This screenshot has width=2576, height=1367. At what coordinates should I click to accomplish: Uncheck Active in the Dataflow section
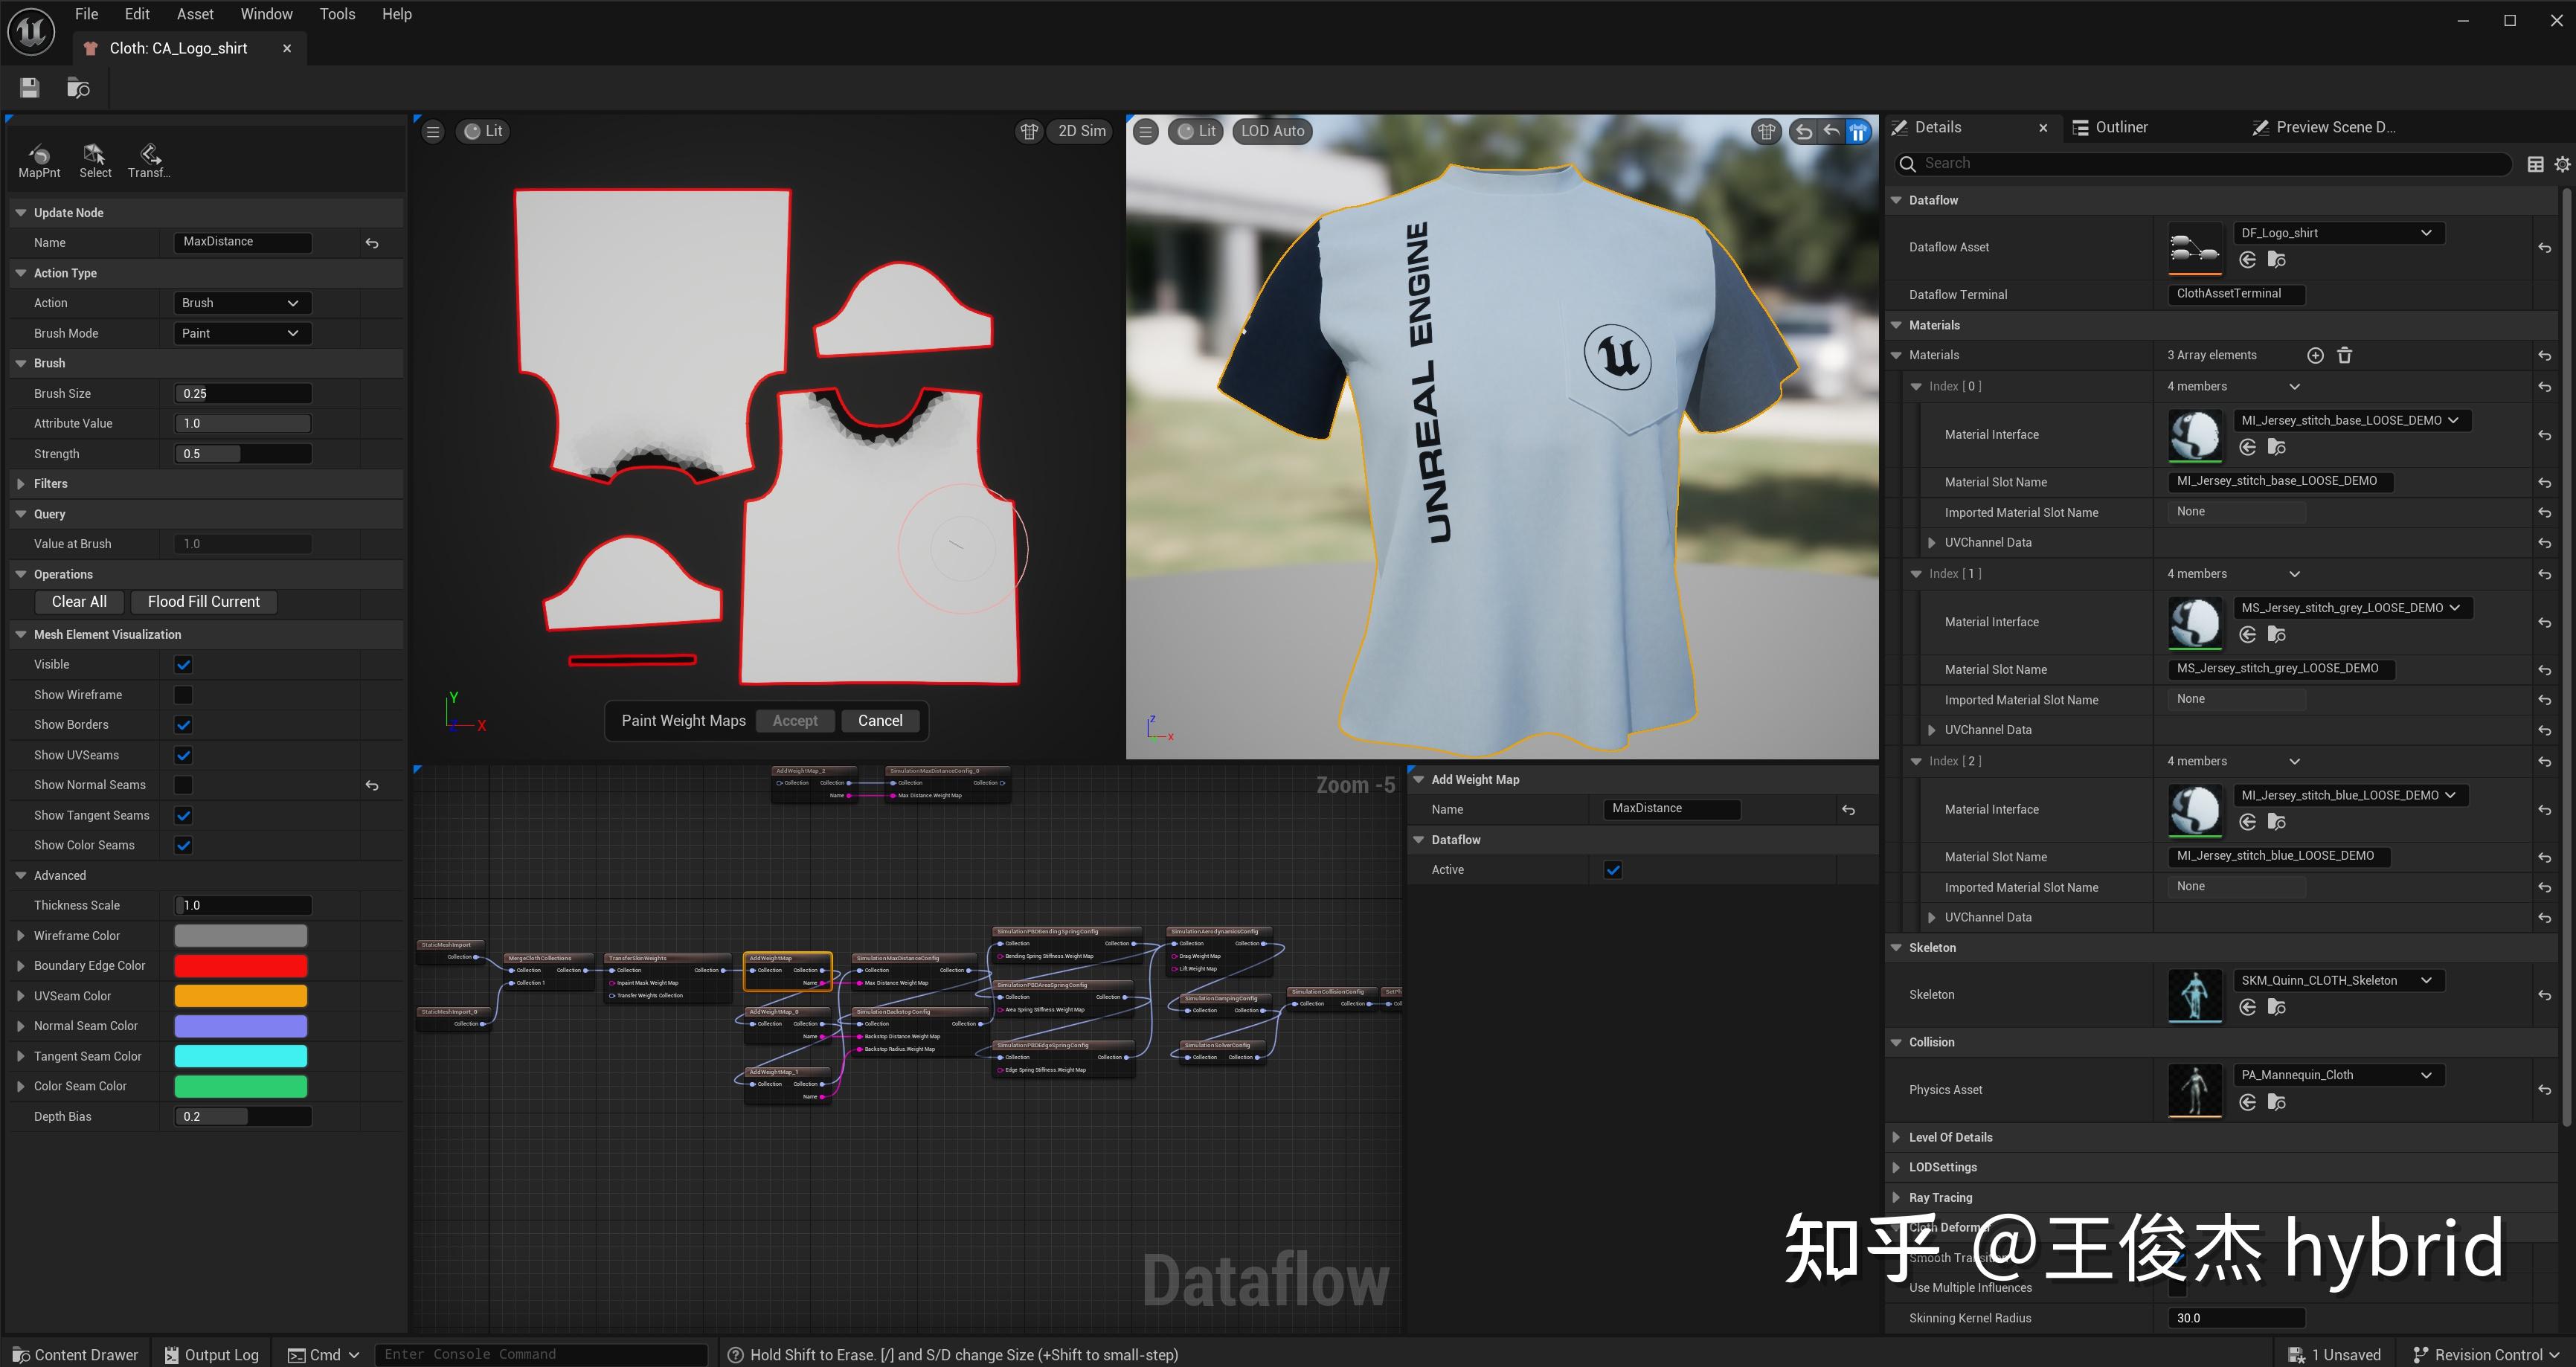tap(1612, 869)
